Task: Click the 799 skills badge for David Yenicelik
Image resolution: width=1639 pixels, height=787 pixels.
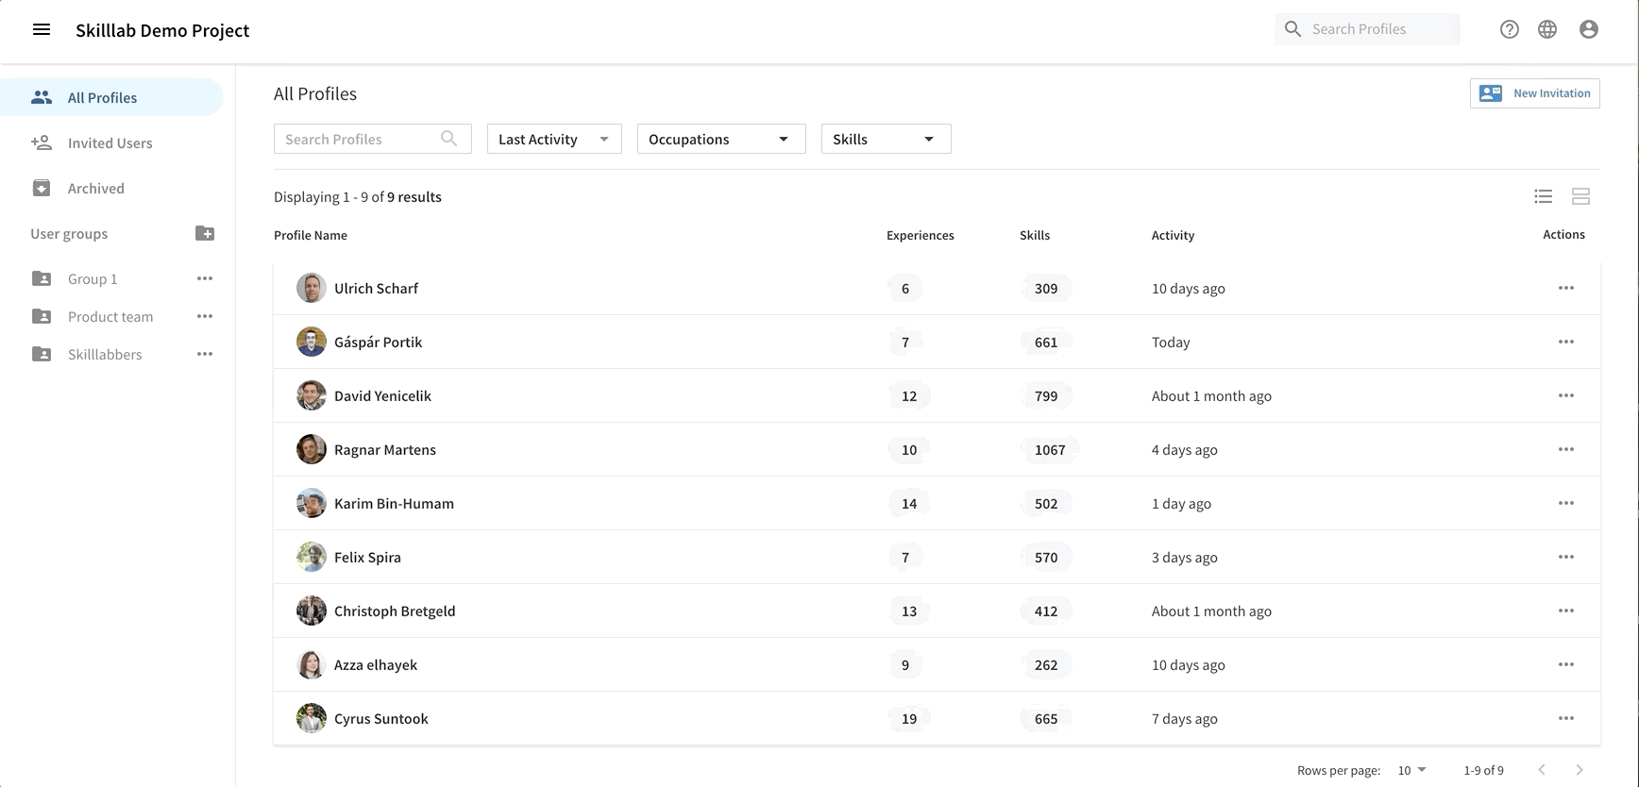Action: pyautogui.click(x=1046, y=395)
